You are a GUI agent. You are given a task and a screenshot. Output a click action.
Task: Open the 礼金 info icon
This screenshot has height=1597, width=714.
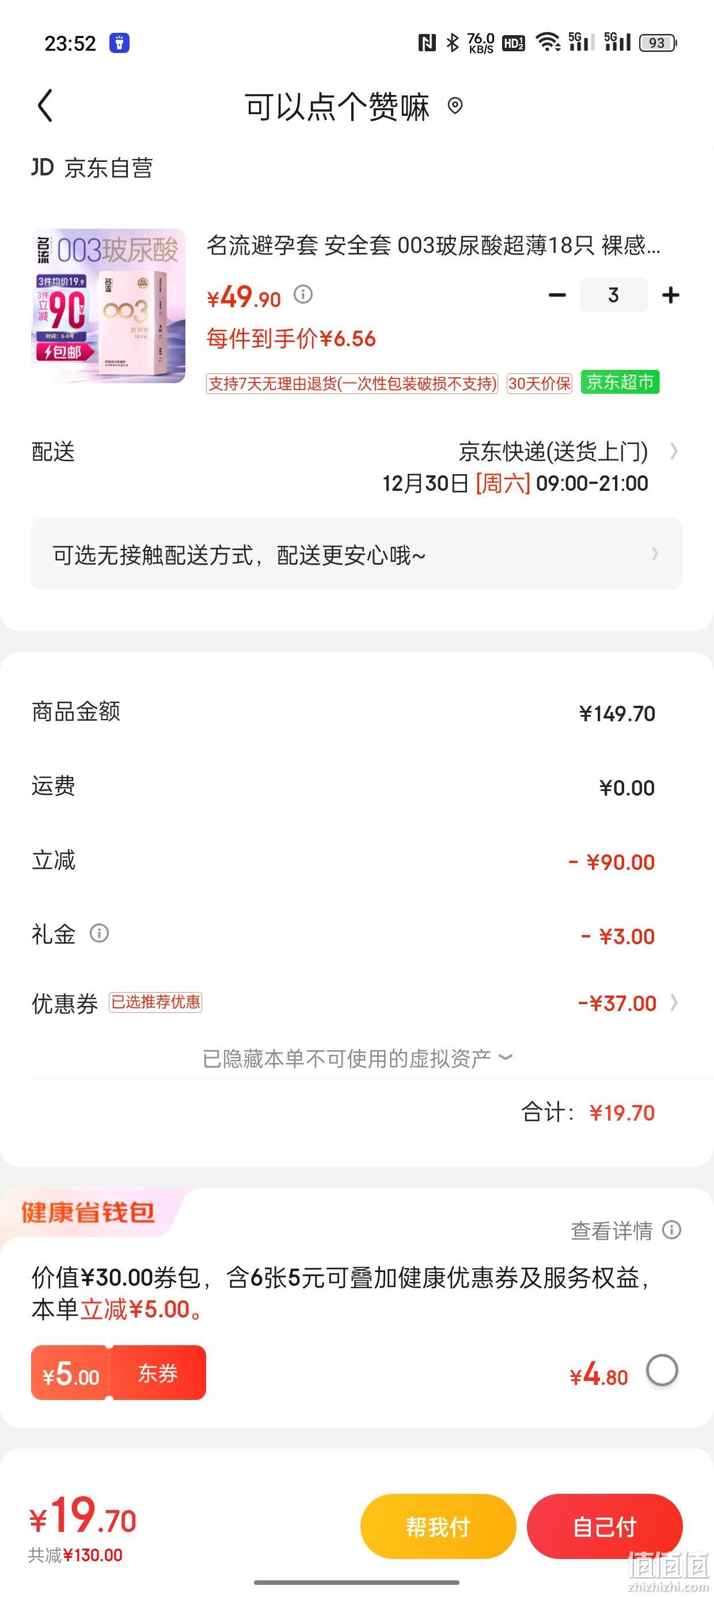coord(99,933)
